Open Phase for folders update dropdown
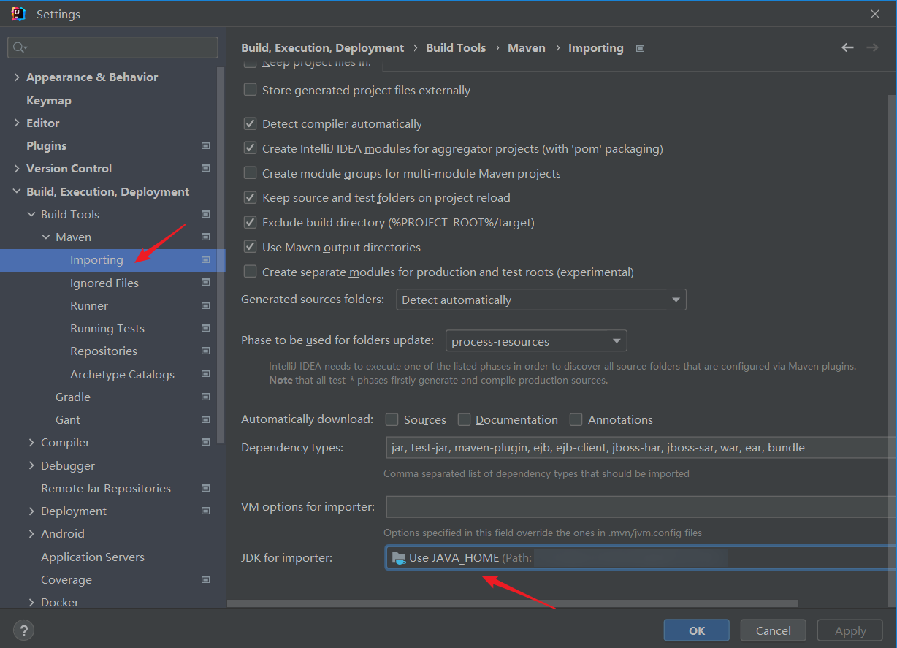 point(536,341)
